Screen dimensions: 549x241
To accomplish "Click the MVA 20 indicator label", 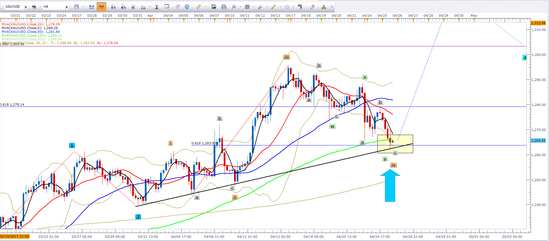I will (31, 24).
